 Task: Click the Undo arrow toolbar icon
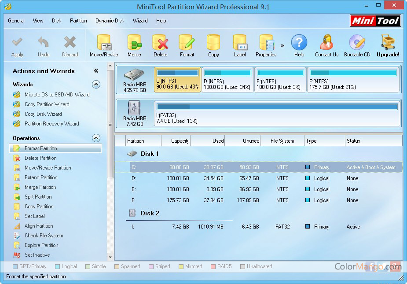[x=44, y=42]
